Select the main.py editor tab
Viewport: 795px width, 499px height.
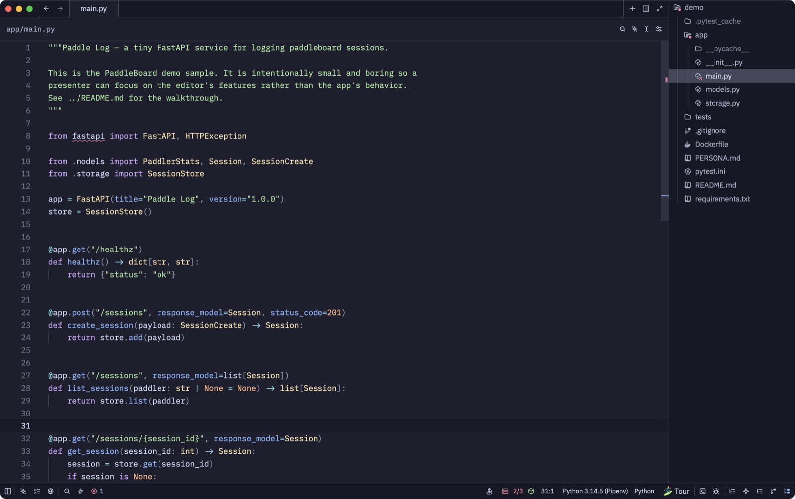[x=93, y=9]
